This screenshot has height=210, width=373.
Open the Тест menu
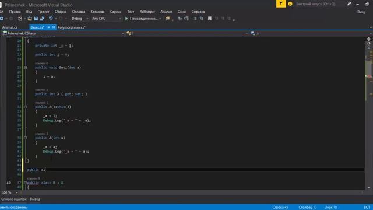point(131,12)
